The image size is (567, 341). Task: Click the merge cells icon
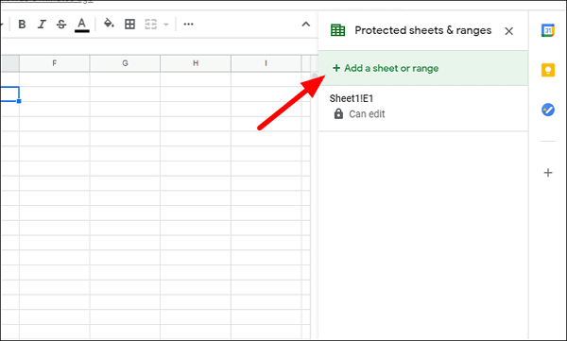[151, 25]
